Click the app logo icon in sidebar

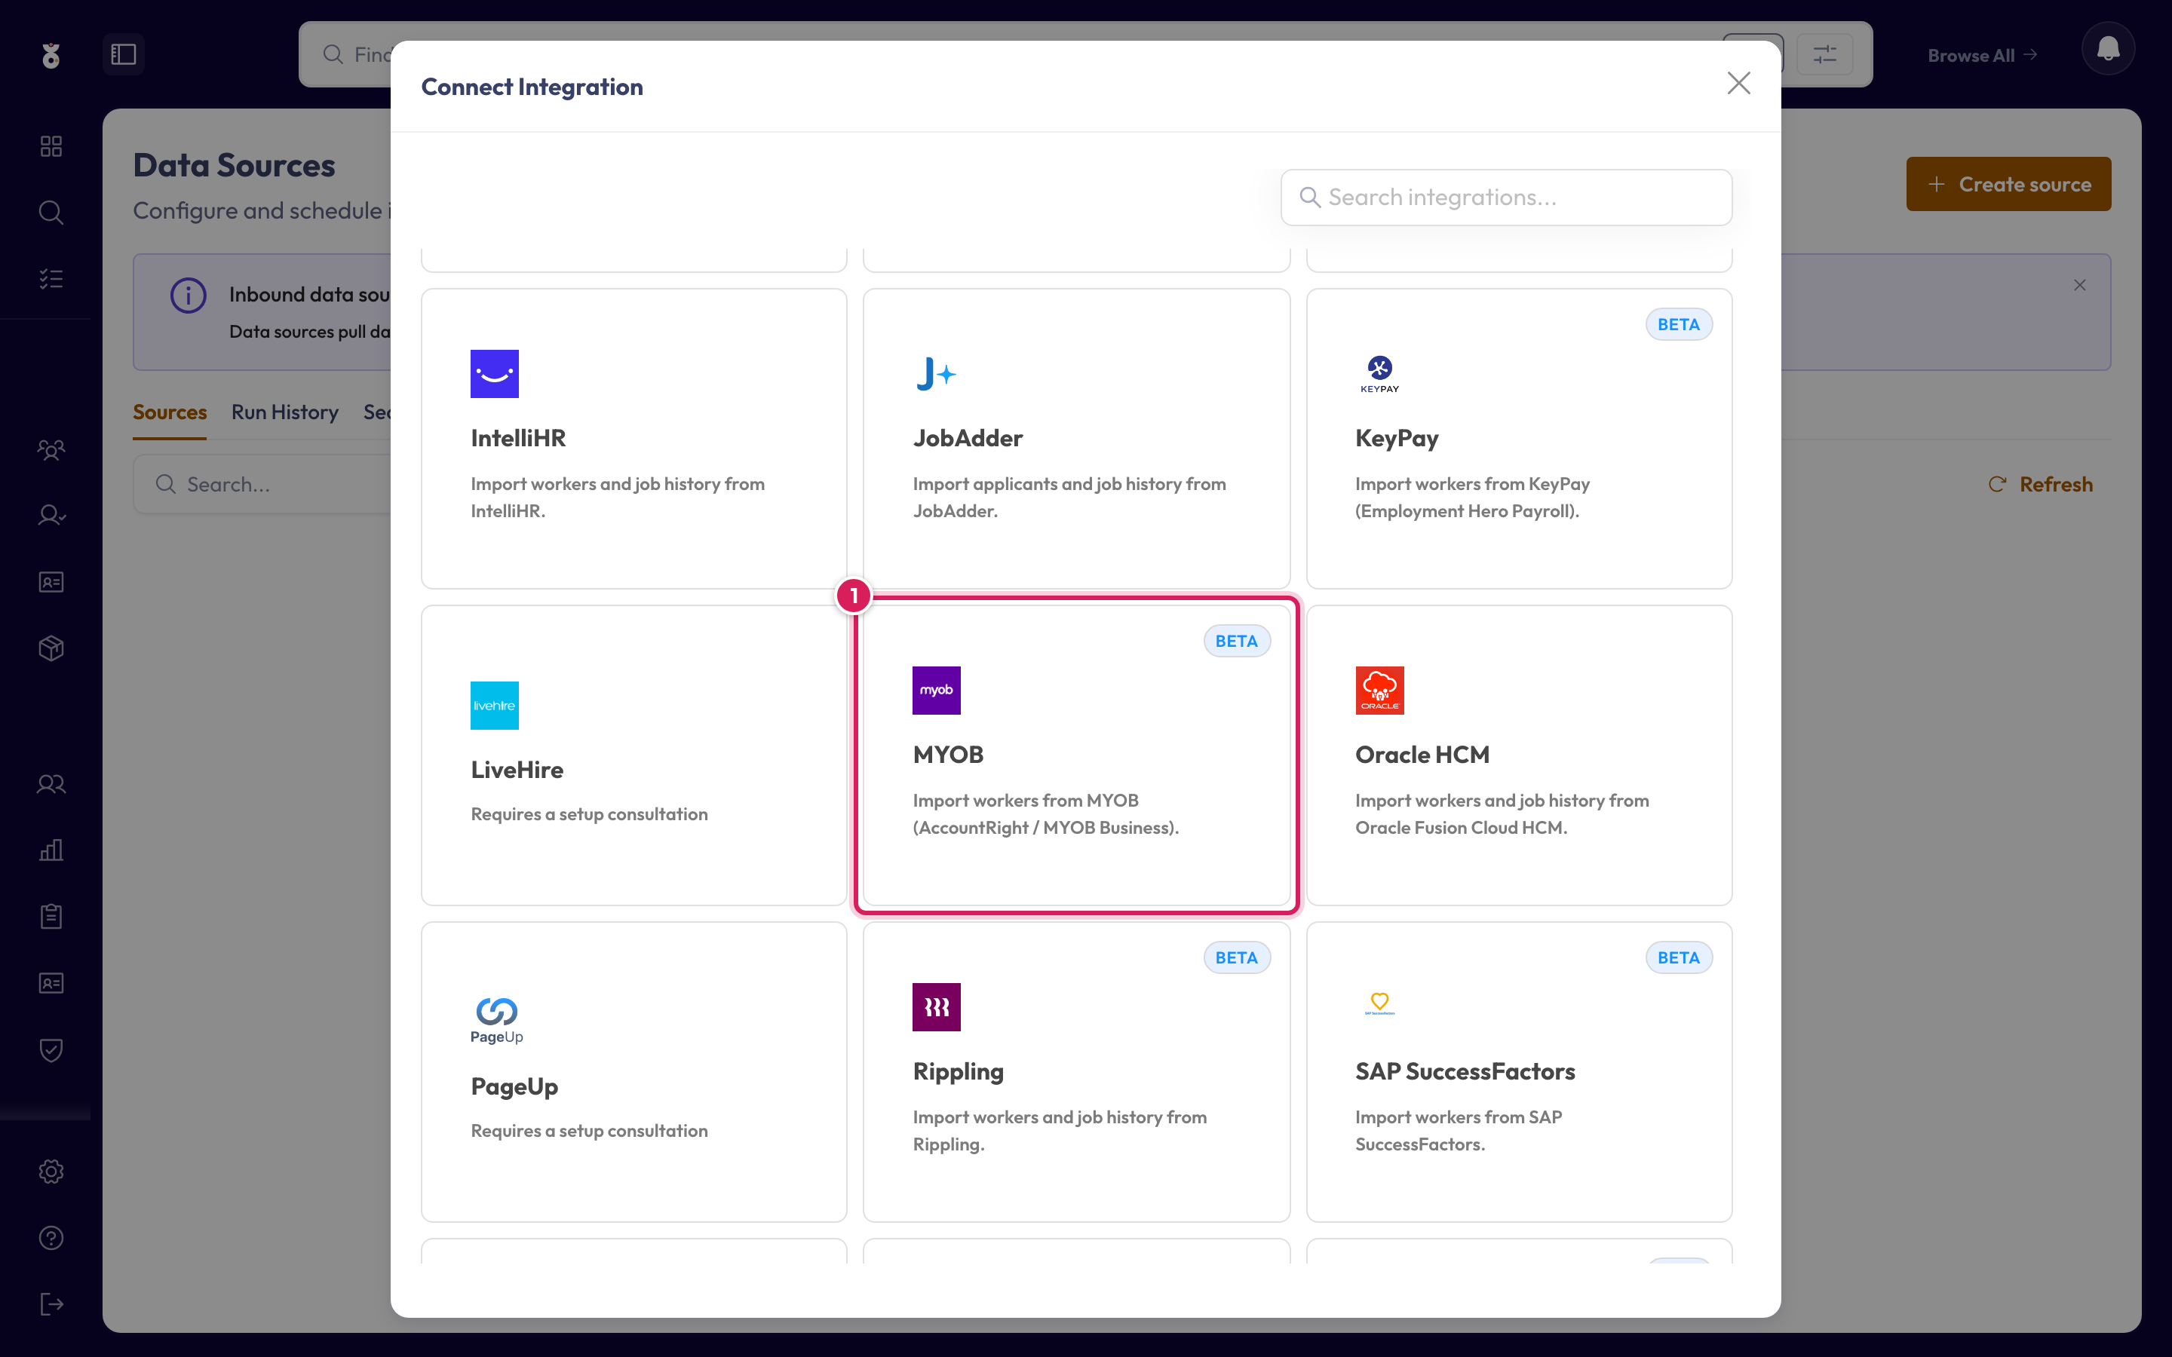click(51, 55)
